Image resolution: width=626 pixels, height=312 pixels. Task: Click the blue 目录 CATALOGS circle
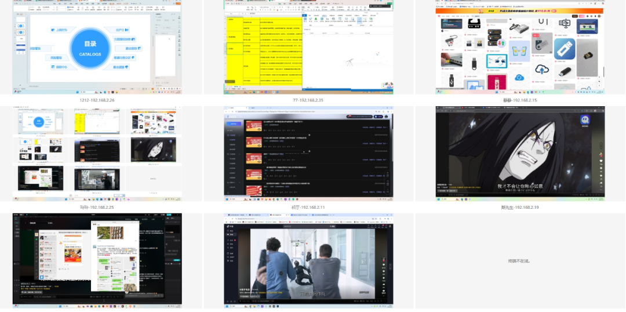point(89,48)
